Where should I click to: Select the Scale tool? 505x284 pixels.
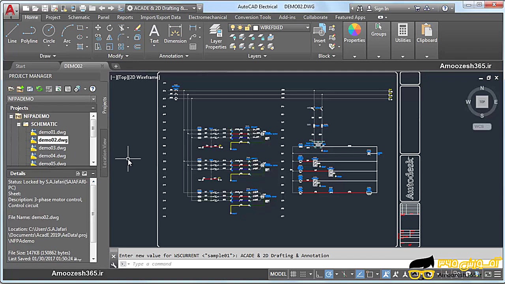[x=110, y=47]
